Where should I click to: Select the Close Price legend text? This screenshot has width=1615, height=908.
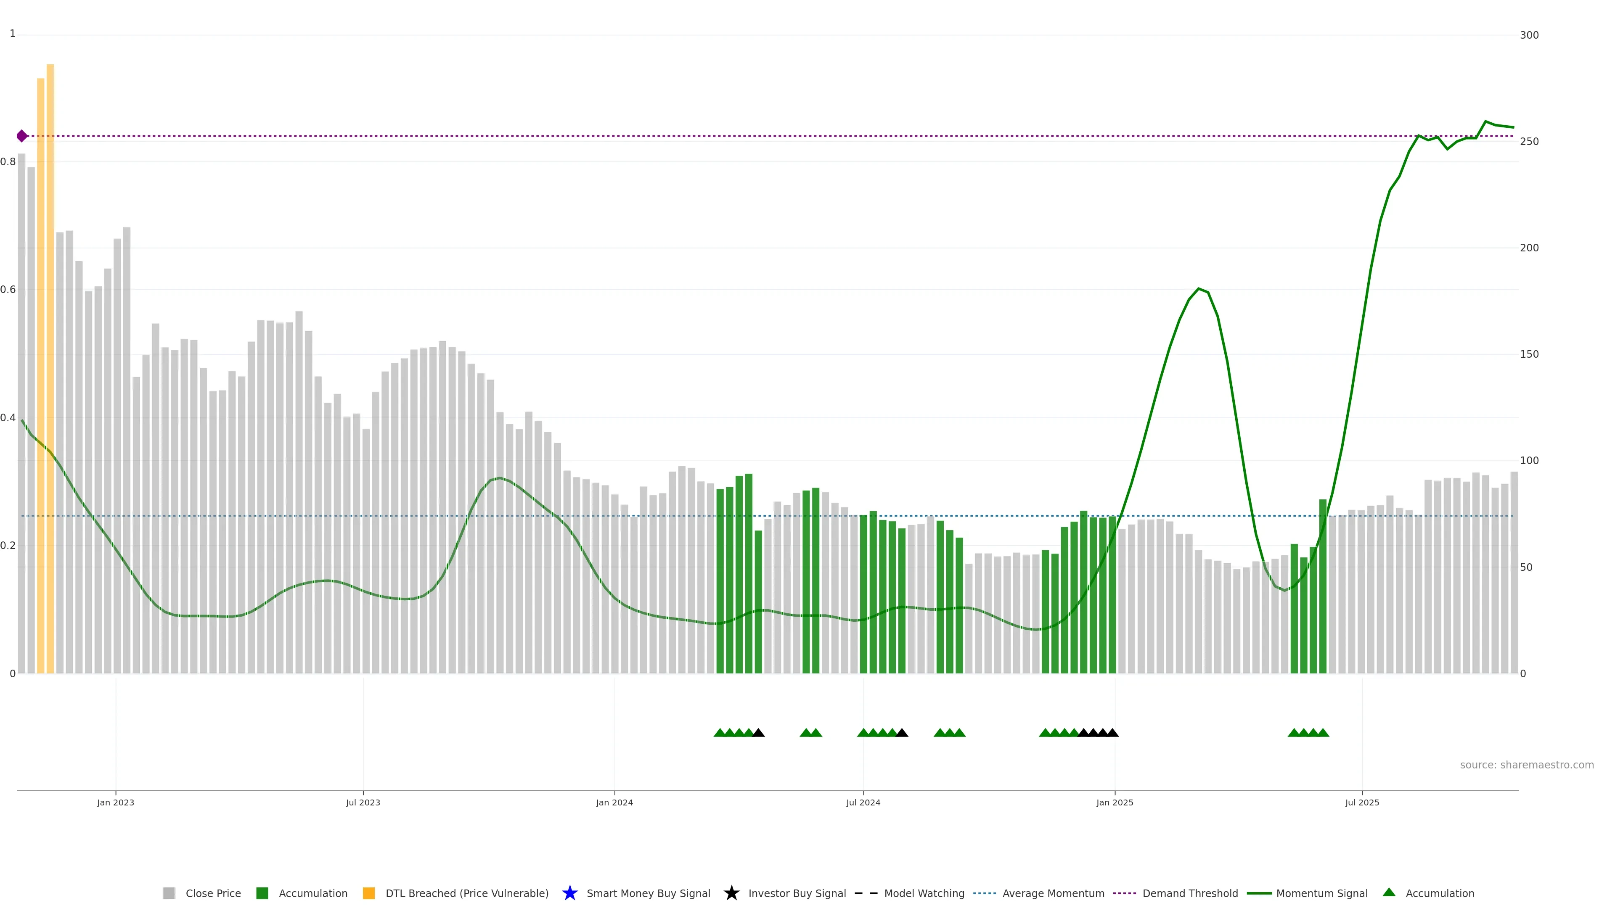tap(213, 893)
